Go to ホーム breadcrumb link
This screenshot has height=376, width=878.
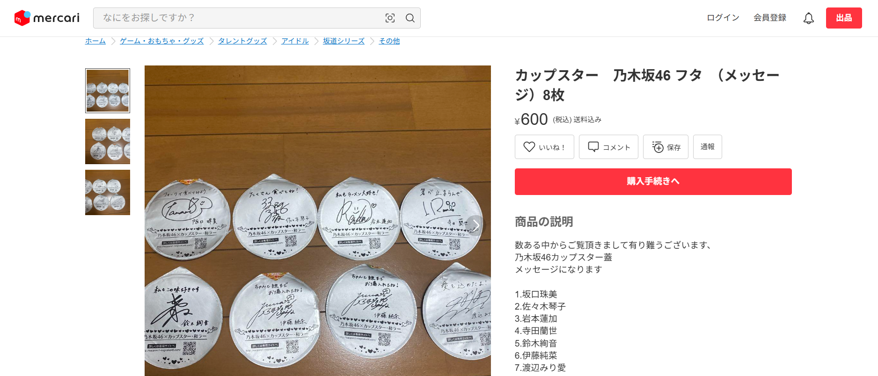[x=95, y=41]
